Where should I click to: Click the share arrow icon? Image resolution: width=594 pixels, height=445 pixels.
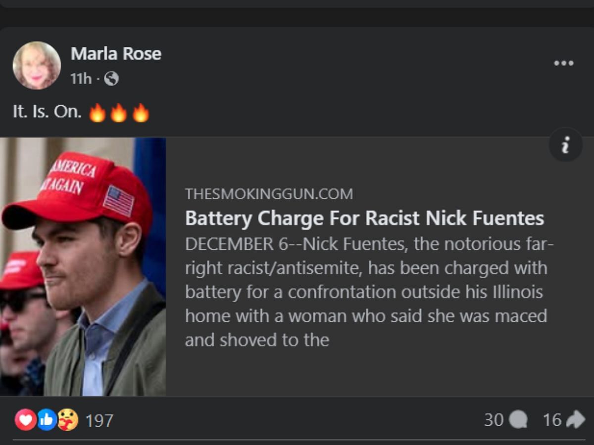click(x=576, y=420)
